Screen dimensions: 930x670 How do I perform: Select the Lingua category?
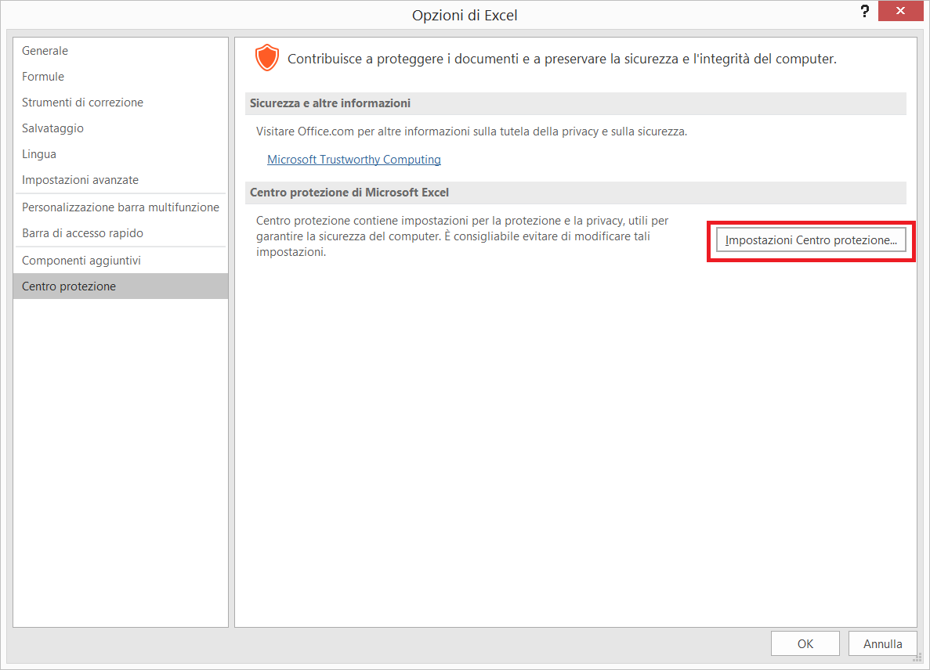click(121, 154)
